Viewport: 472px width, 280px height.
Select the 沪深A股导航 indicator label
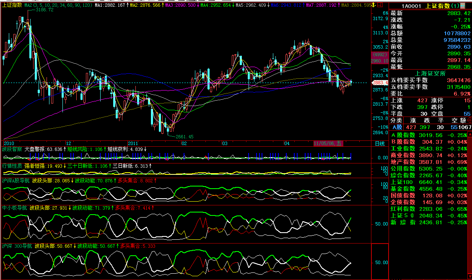(x=16, y=181)
